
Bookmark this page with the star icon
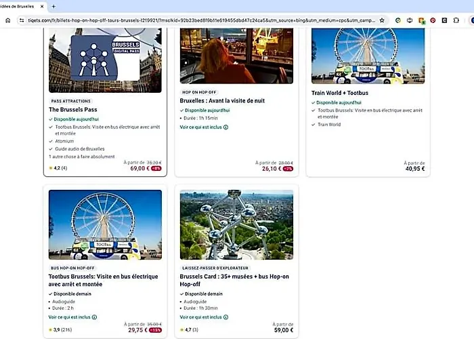pos(382,20)
